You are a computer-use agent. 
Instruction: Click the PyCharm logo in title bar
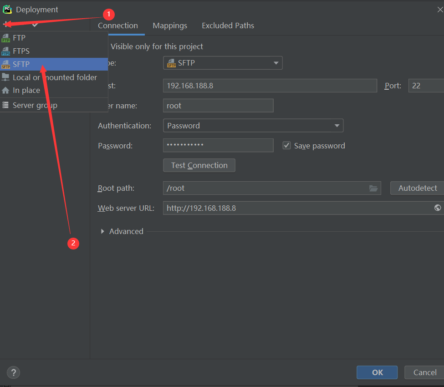7,10
